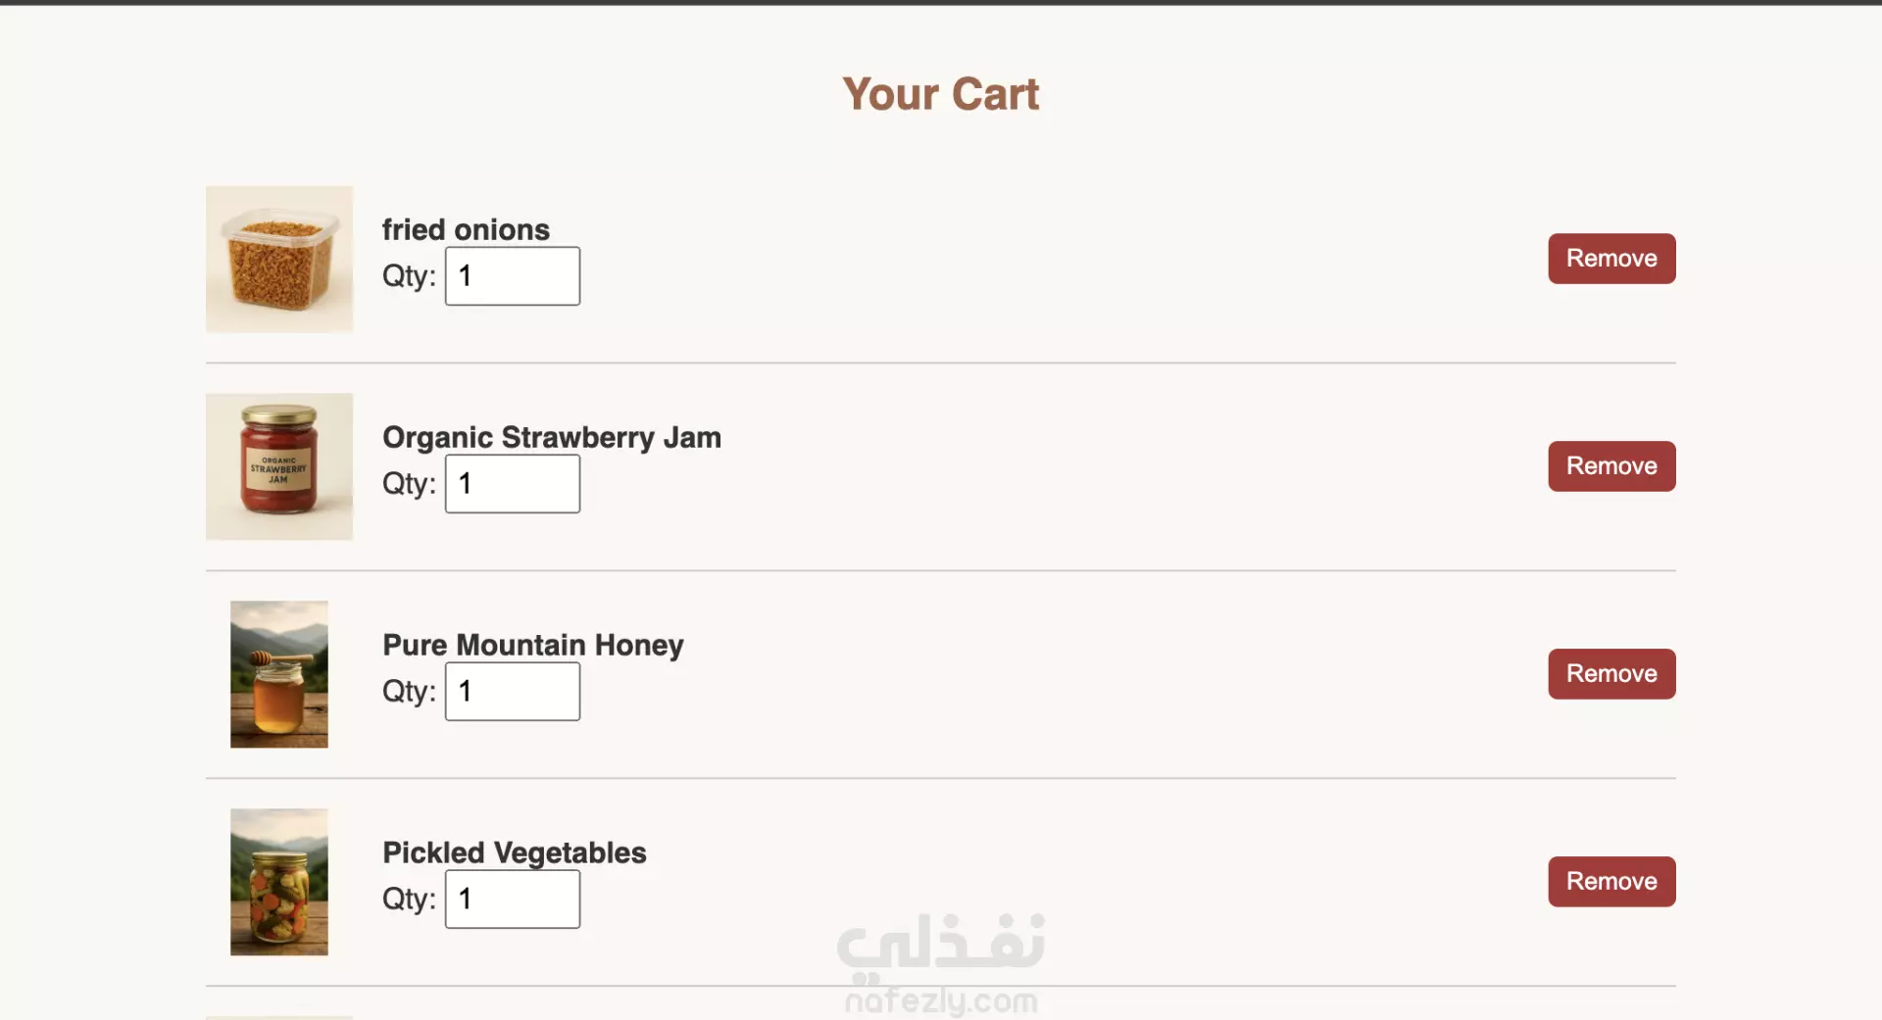This screenshot has width=1882, height=1020.
Task: Click the Your Cart heading
Action: tap(941, 94)
